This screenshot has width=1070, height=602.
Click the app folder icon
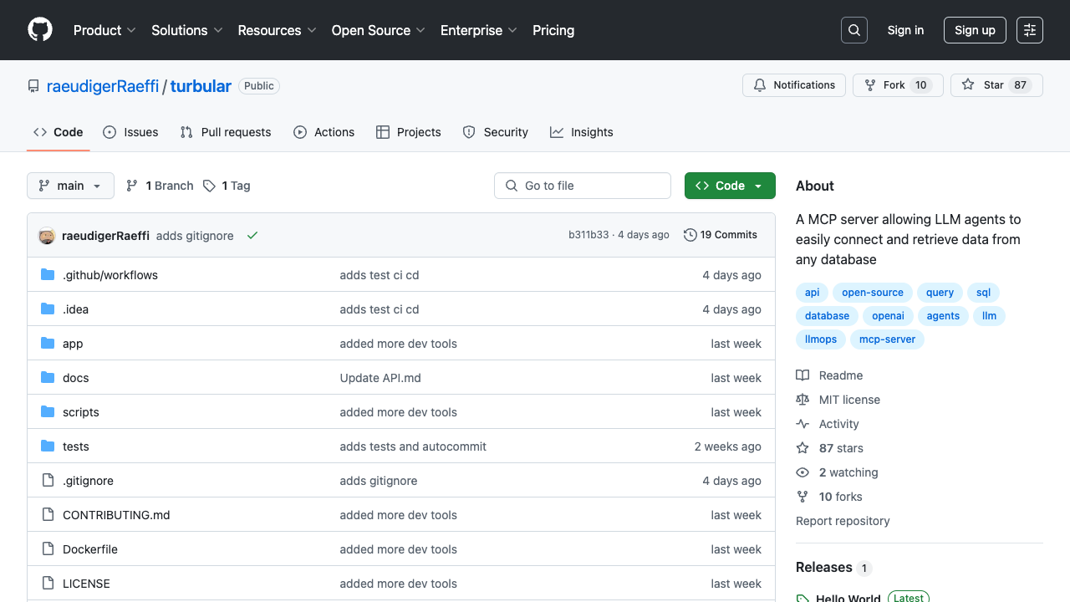(48, 344)
